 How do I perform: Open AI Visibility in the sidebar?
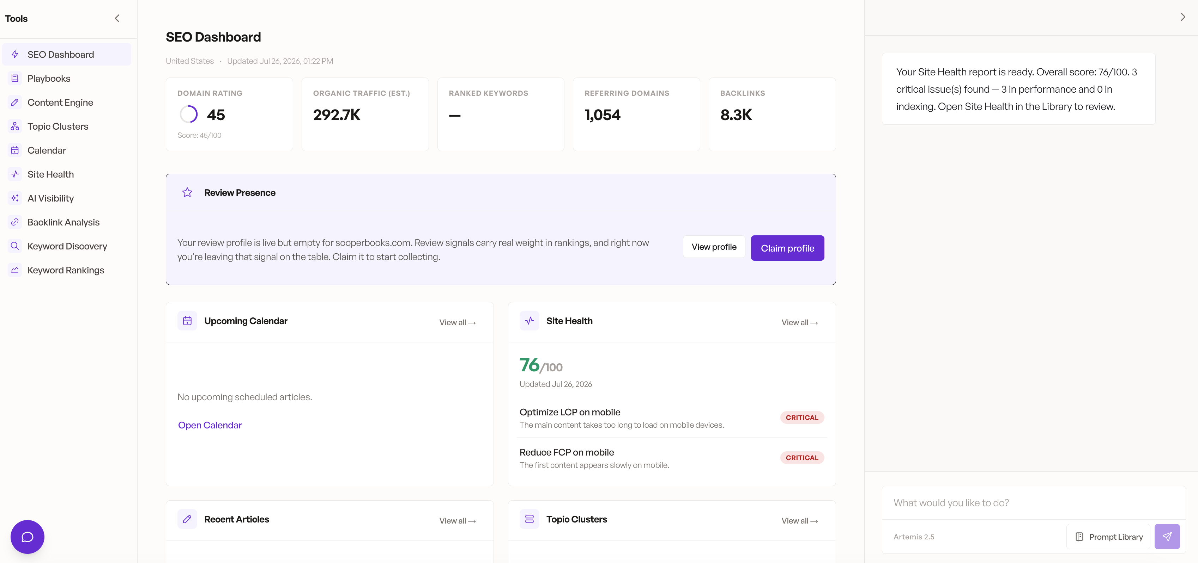coord(67,198)
